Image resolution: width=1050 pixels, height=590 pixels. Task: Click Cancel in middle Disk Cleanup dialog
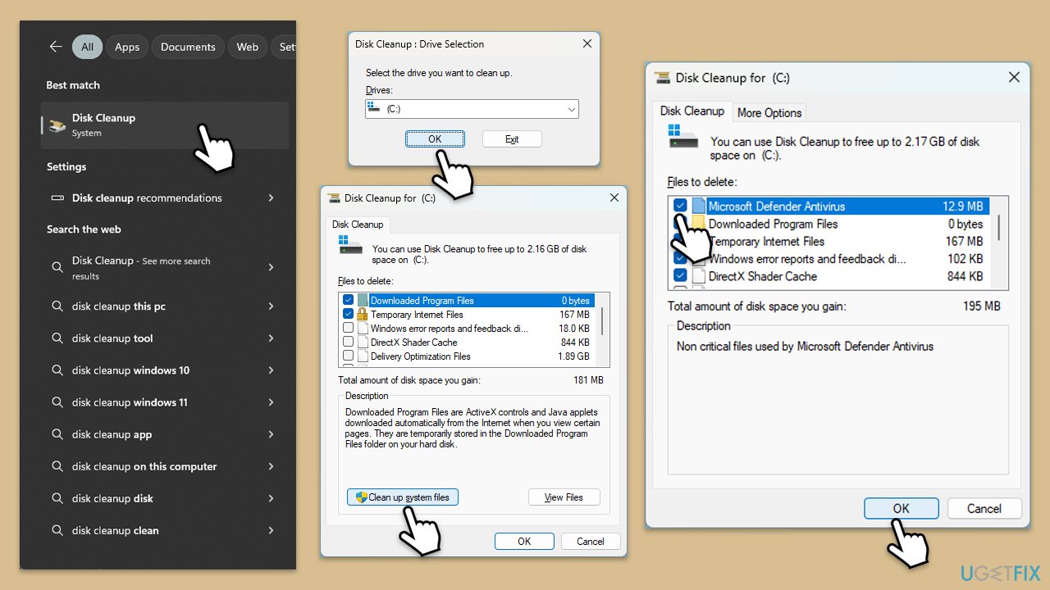point(591,541)
